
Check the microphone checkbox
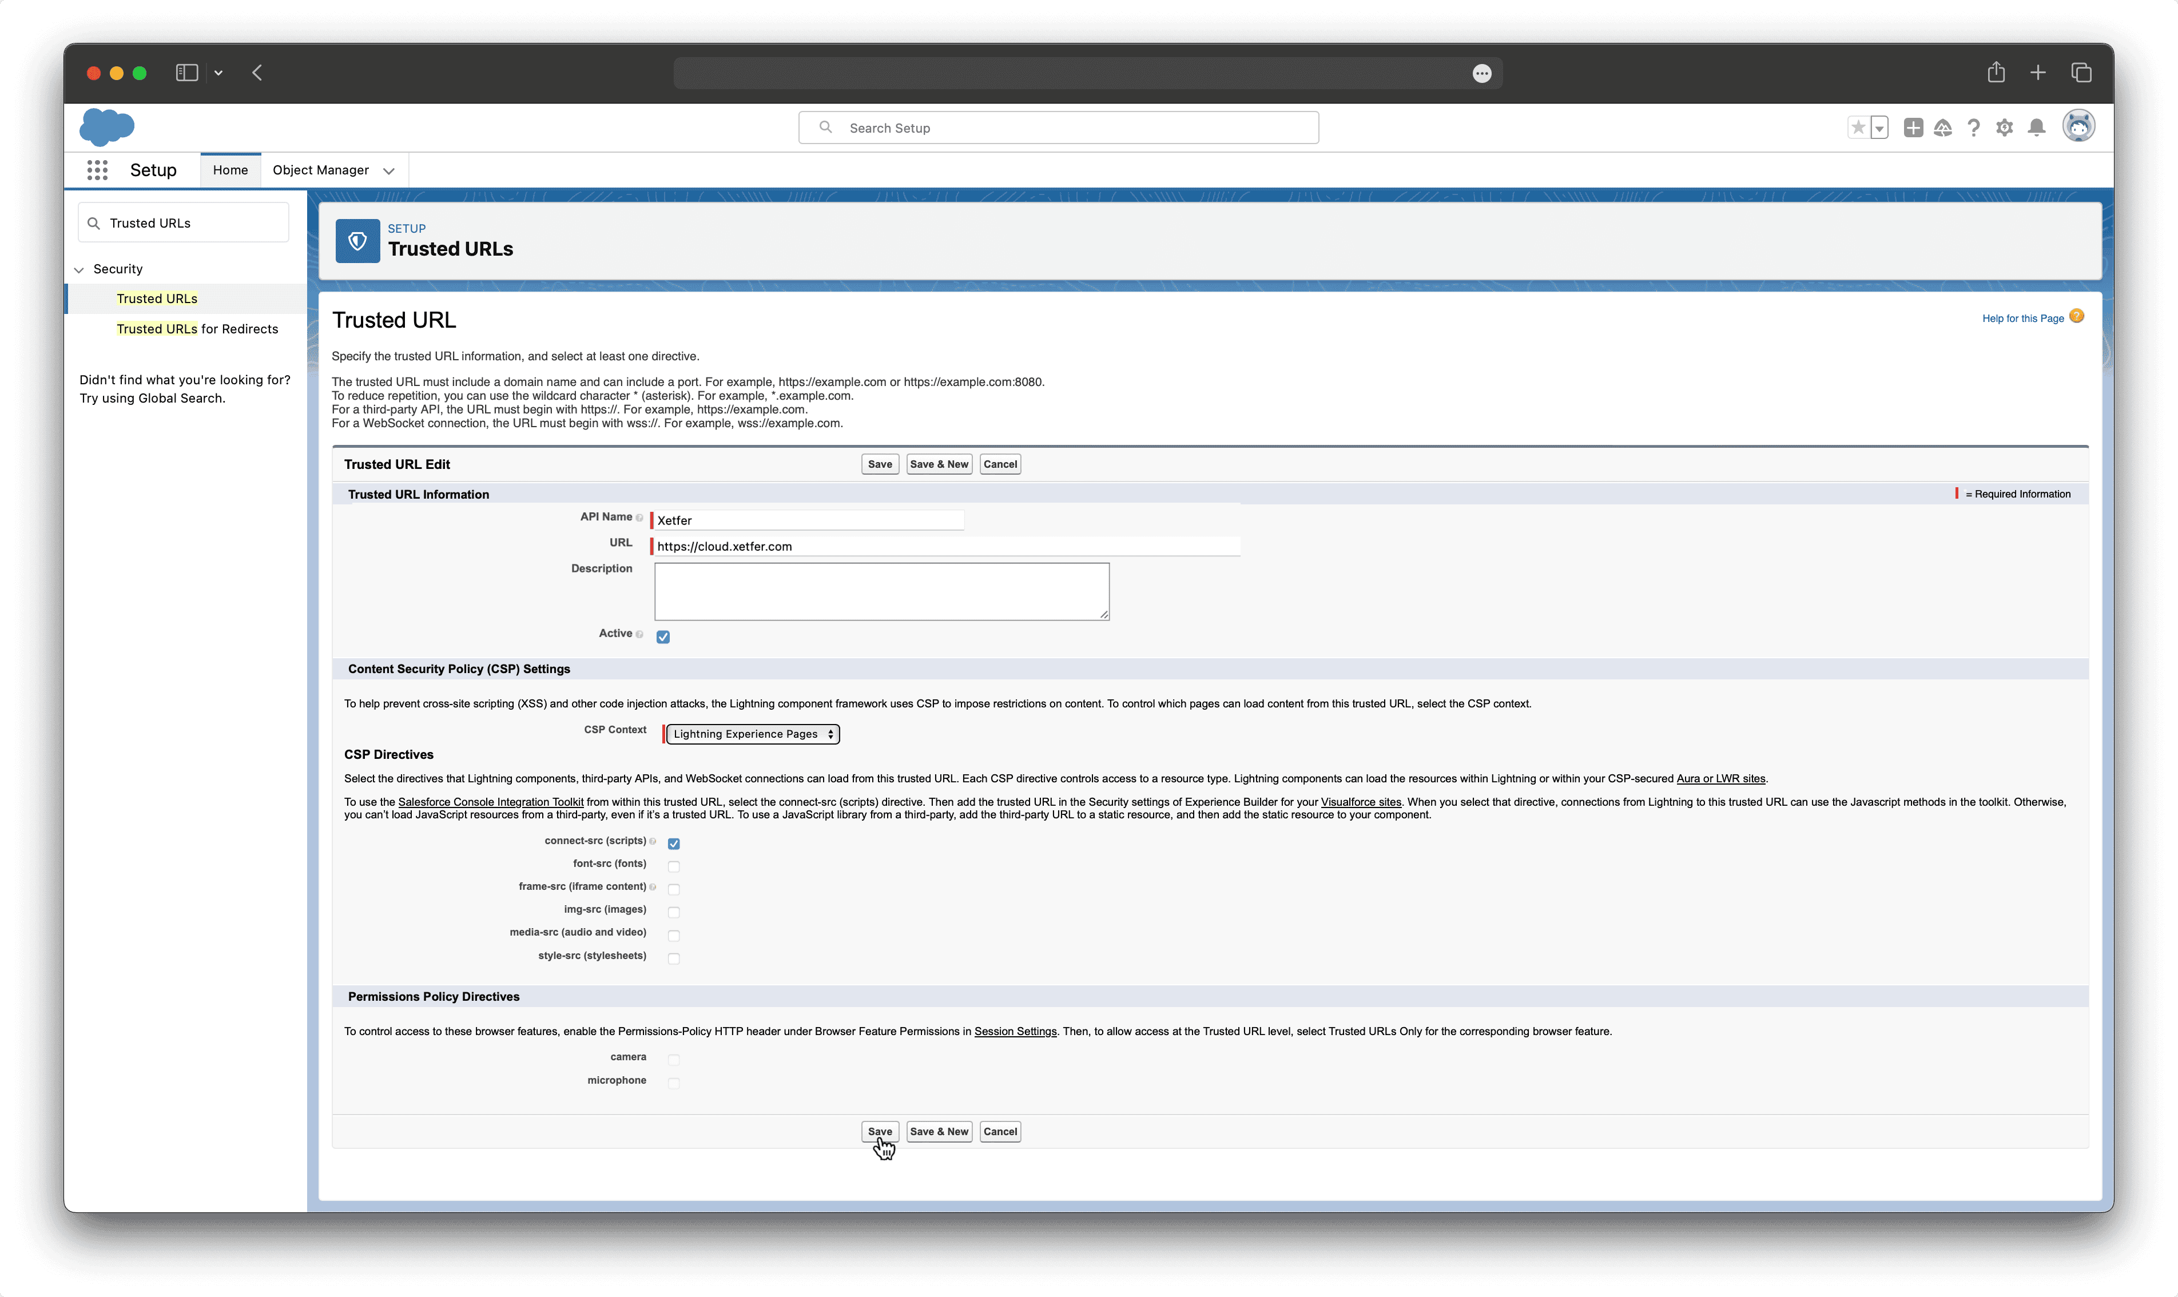click(x=674, y=1083)
